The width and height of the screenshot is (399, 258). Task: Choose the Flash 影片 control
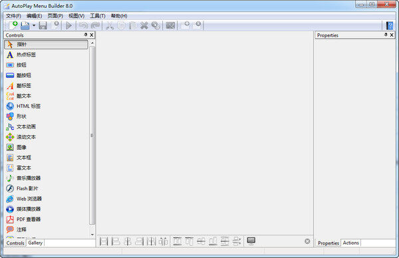point(46,189)
